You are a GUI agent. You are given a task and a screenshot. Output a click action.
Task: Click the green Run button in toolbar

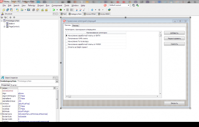click(x=54, y=10)
